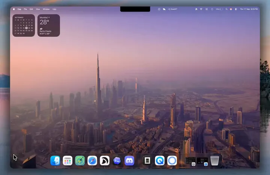Click the round orange menu bar icon

[231, 9]
